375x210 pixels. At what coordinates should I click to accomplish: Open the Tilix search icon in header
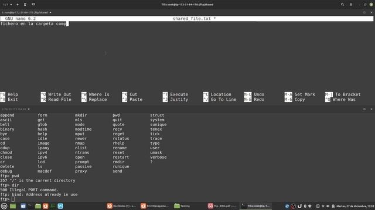point(342,4)
